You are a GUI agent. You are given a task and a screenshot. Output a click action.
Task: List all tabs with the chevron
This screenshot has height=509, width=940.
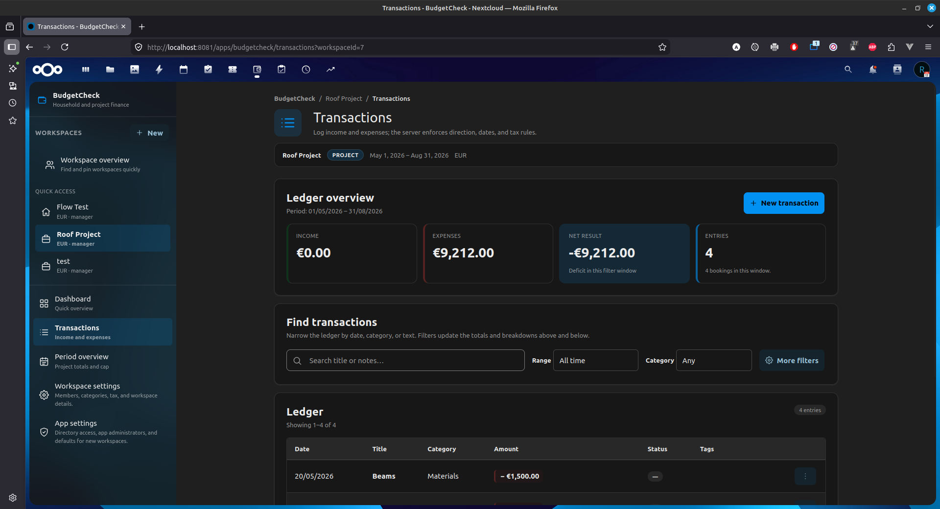(930, 26)
